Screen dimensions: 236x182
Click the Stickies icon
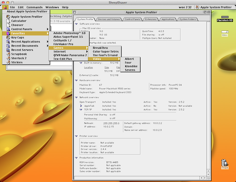point(8,62)
